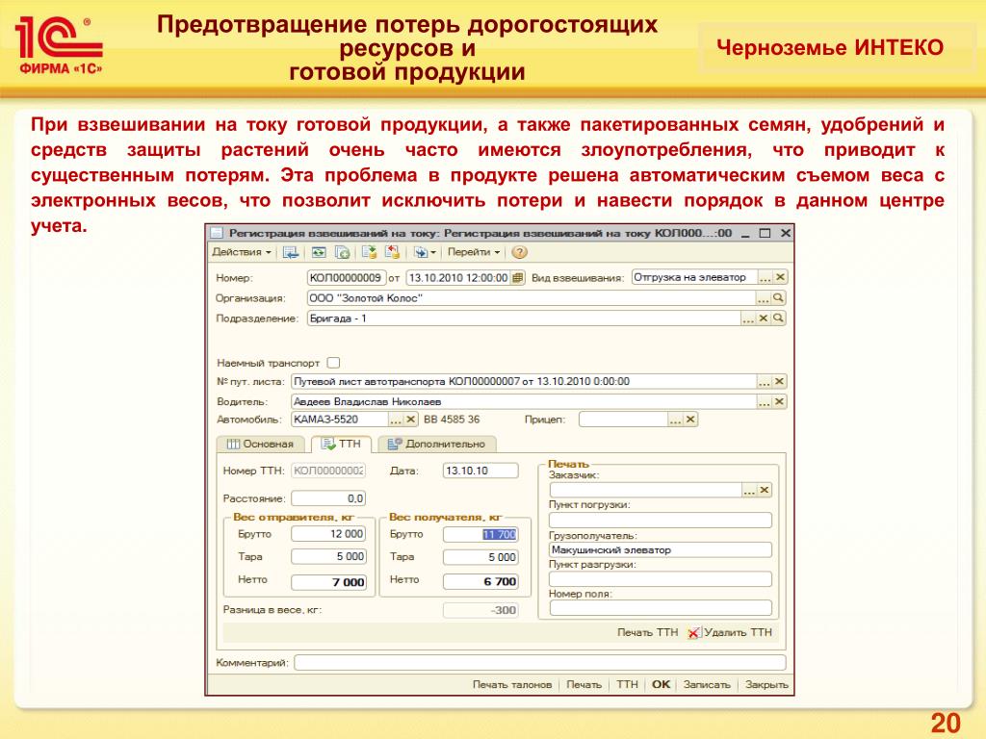
Task: Open selection for Автомобиль field
Action: tap(396, 420)
